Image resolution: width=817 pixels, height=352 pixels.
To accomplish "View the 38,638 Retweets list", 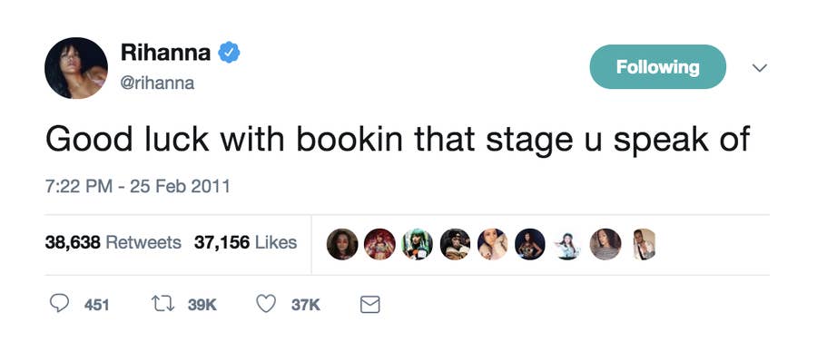I will [x=113, y=242].
